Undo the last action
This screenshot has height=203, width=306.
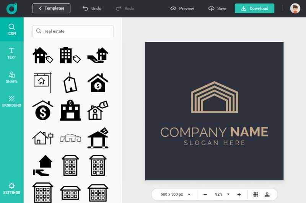point(92,8)
